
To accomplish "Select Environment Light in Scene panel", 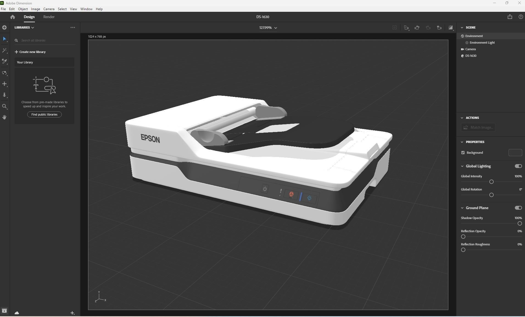I will pyautogui.click(x=491, y=43).
